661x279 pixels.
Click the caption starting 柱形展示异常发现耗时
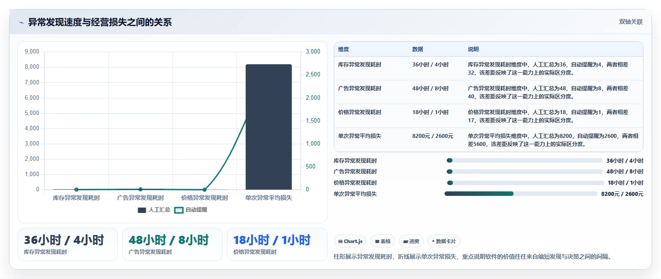[x=473, y=257]
